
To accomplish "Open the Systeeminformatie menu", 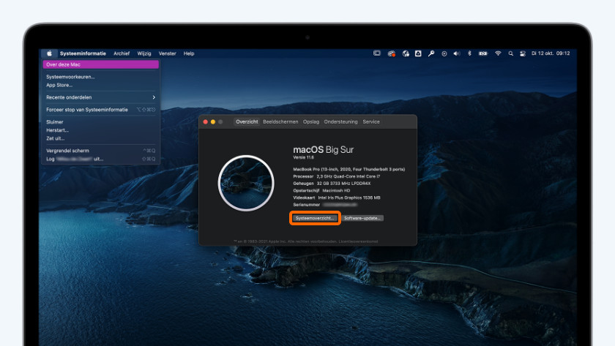I will pyautogui.click(x=83, y=53).
